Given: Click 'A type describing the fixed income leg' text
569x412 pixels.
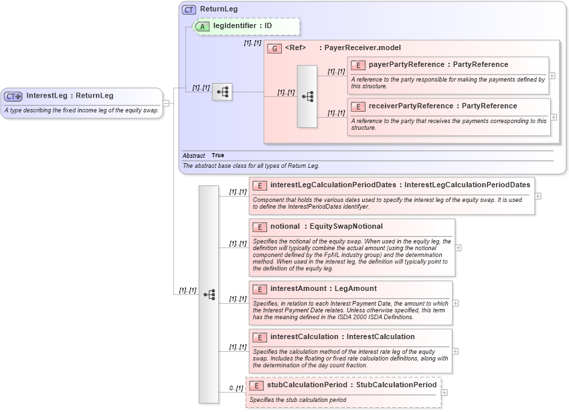Looking at the screenshot, I should [x=82, y=110].
